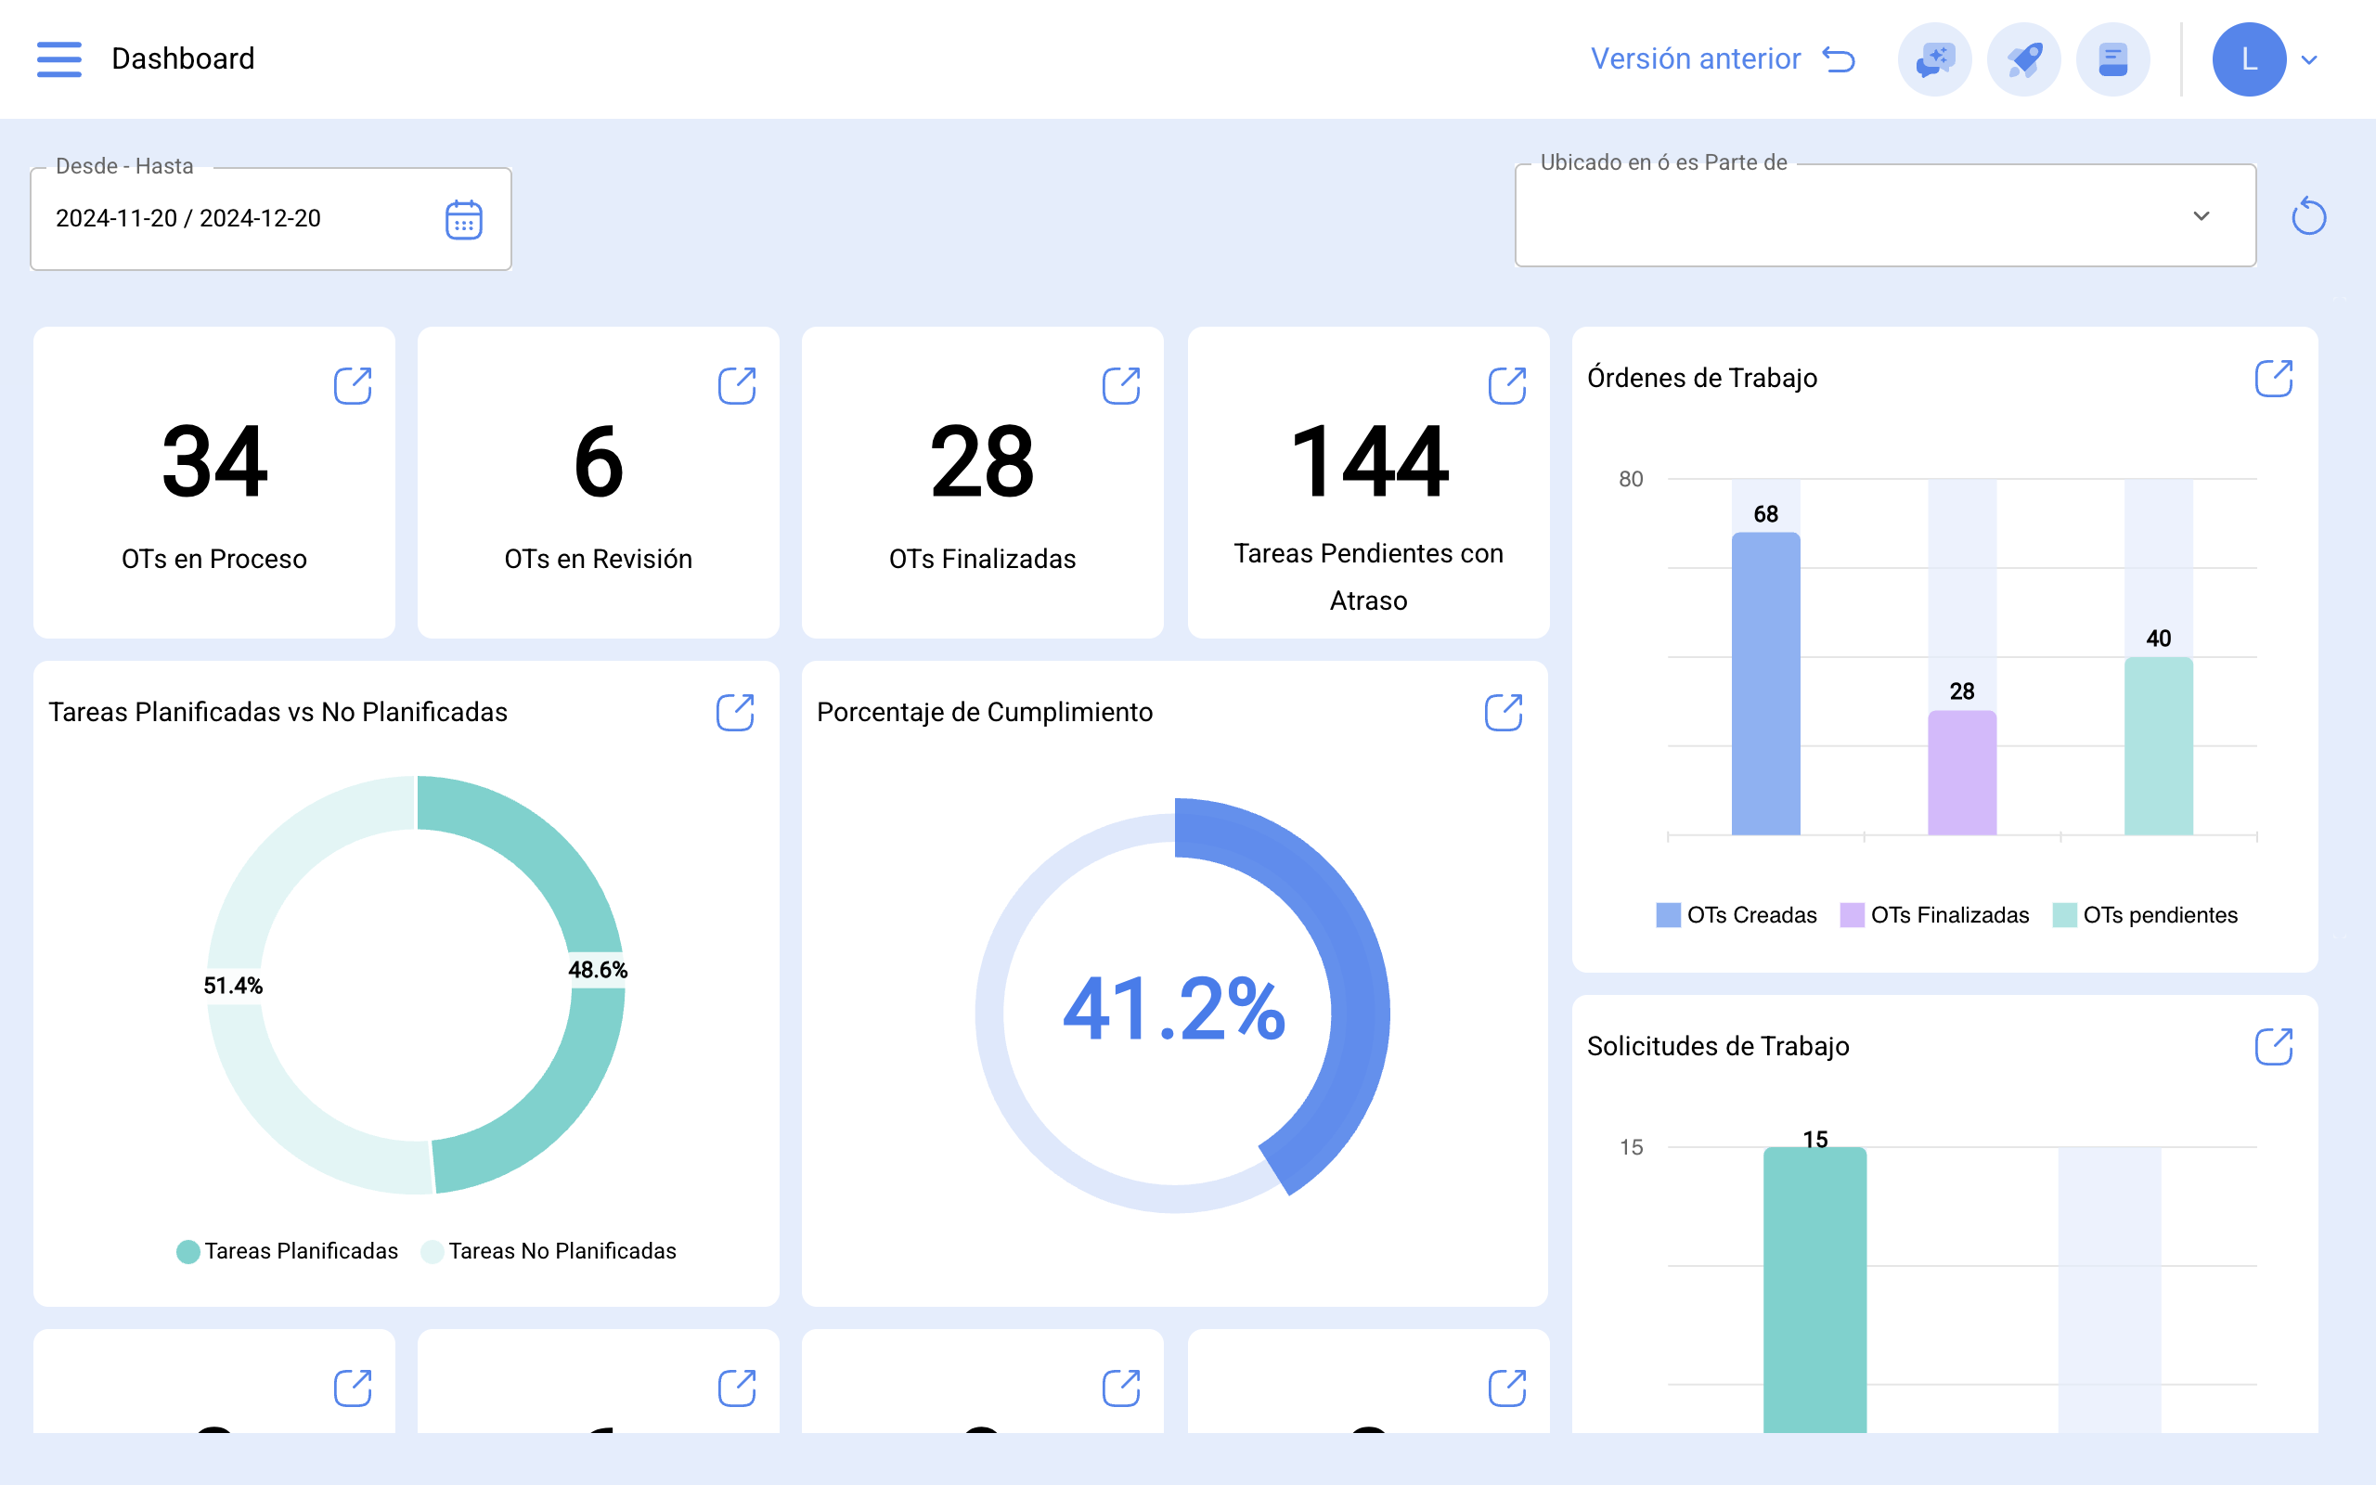Open the hamburger navigation menu

coord(58,58)
